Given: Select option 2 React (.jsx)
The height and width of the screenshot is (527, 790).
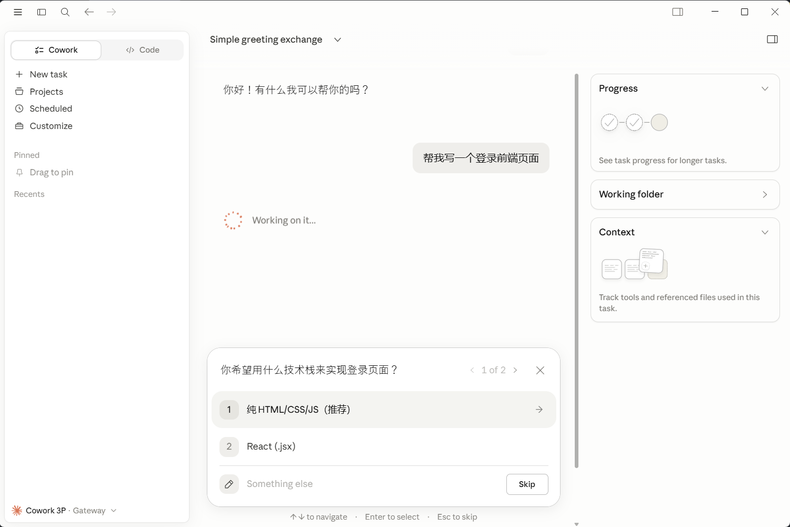Looking at the screenshot, I should (384, 446).
